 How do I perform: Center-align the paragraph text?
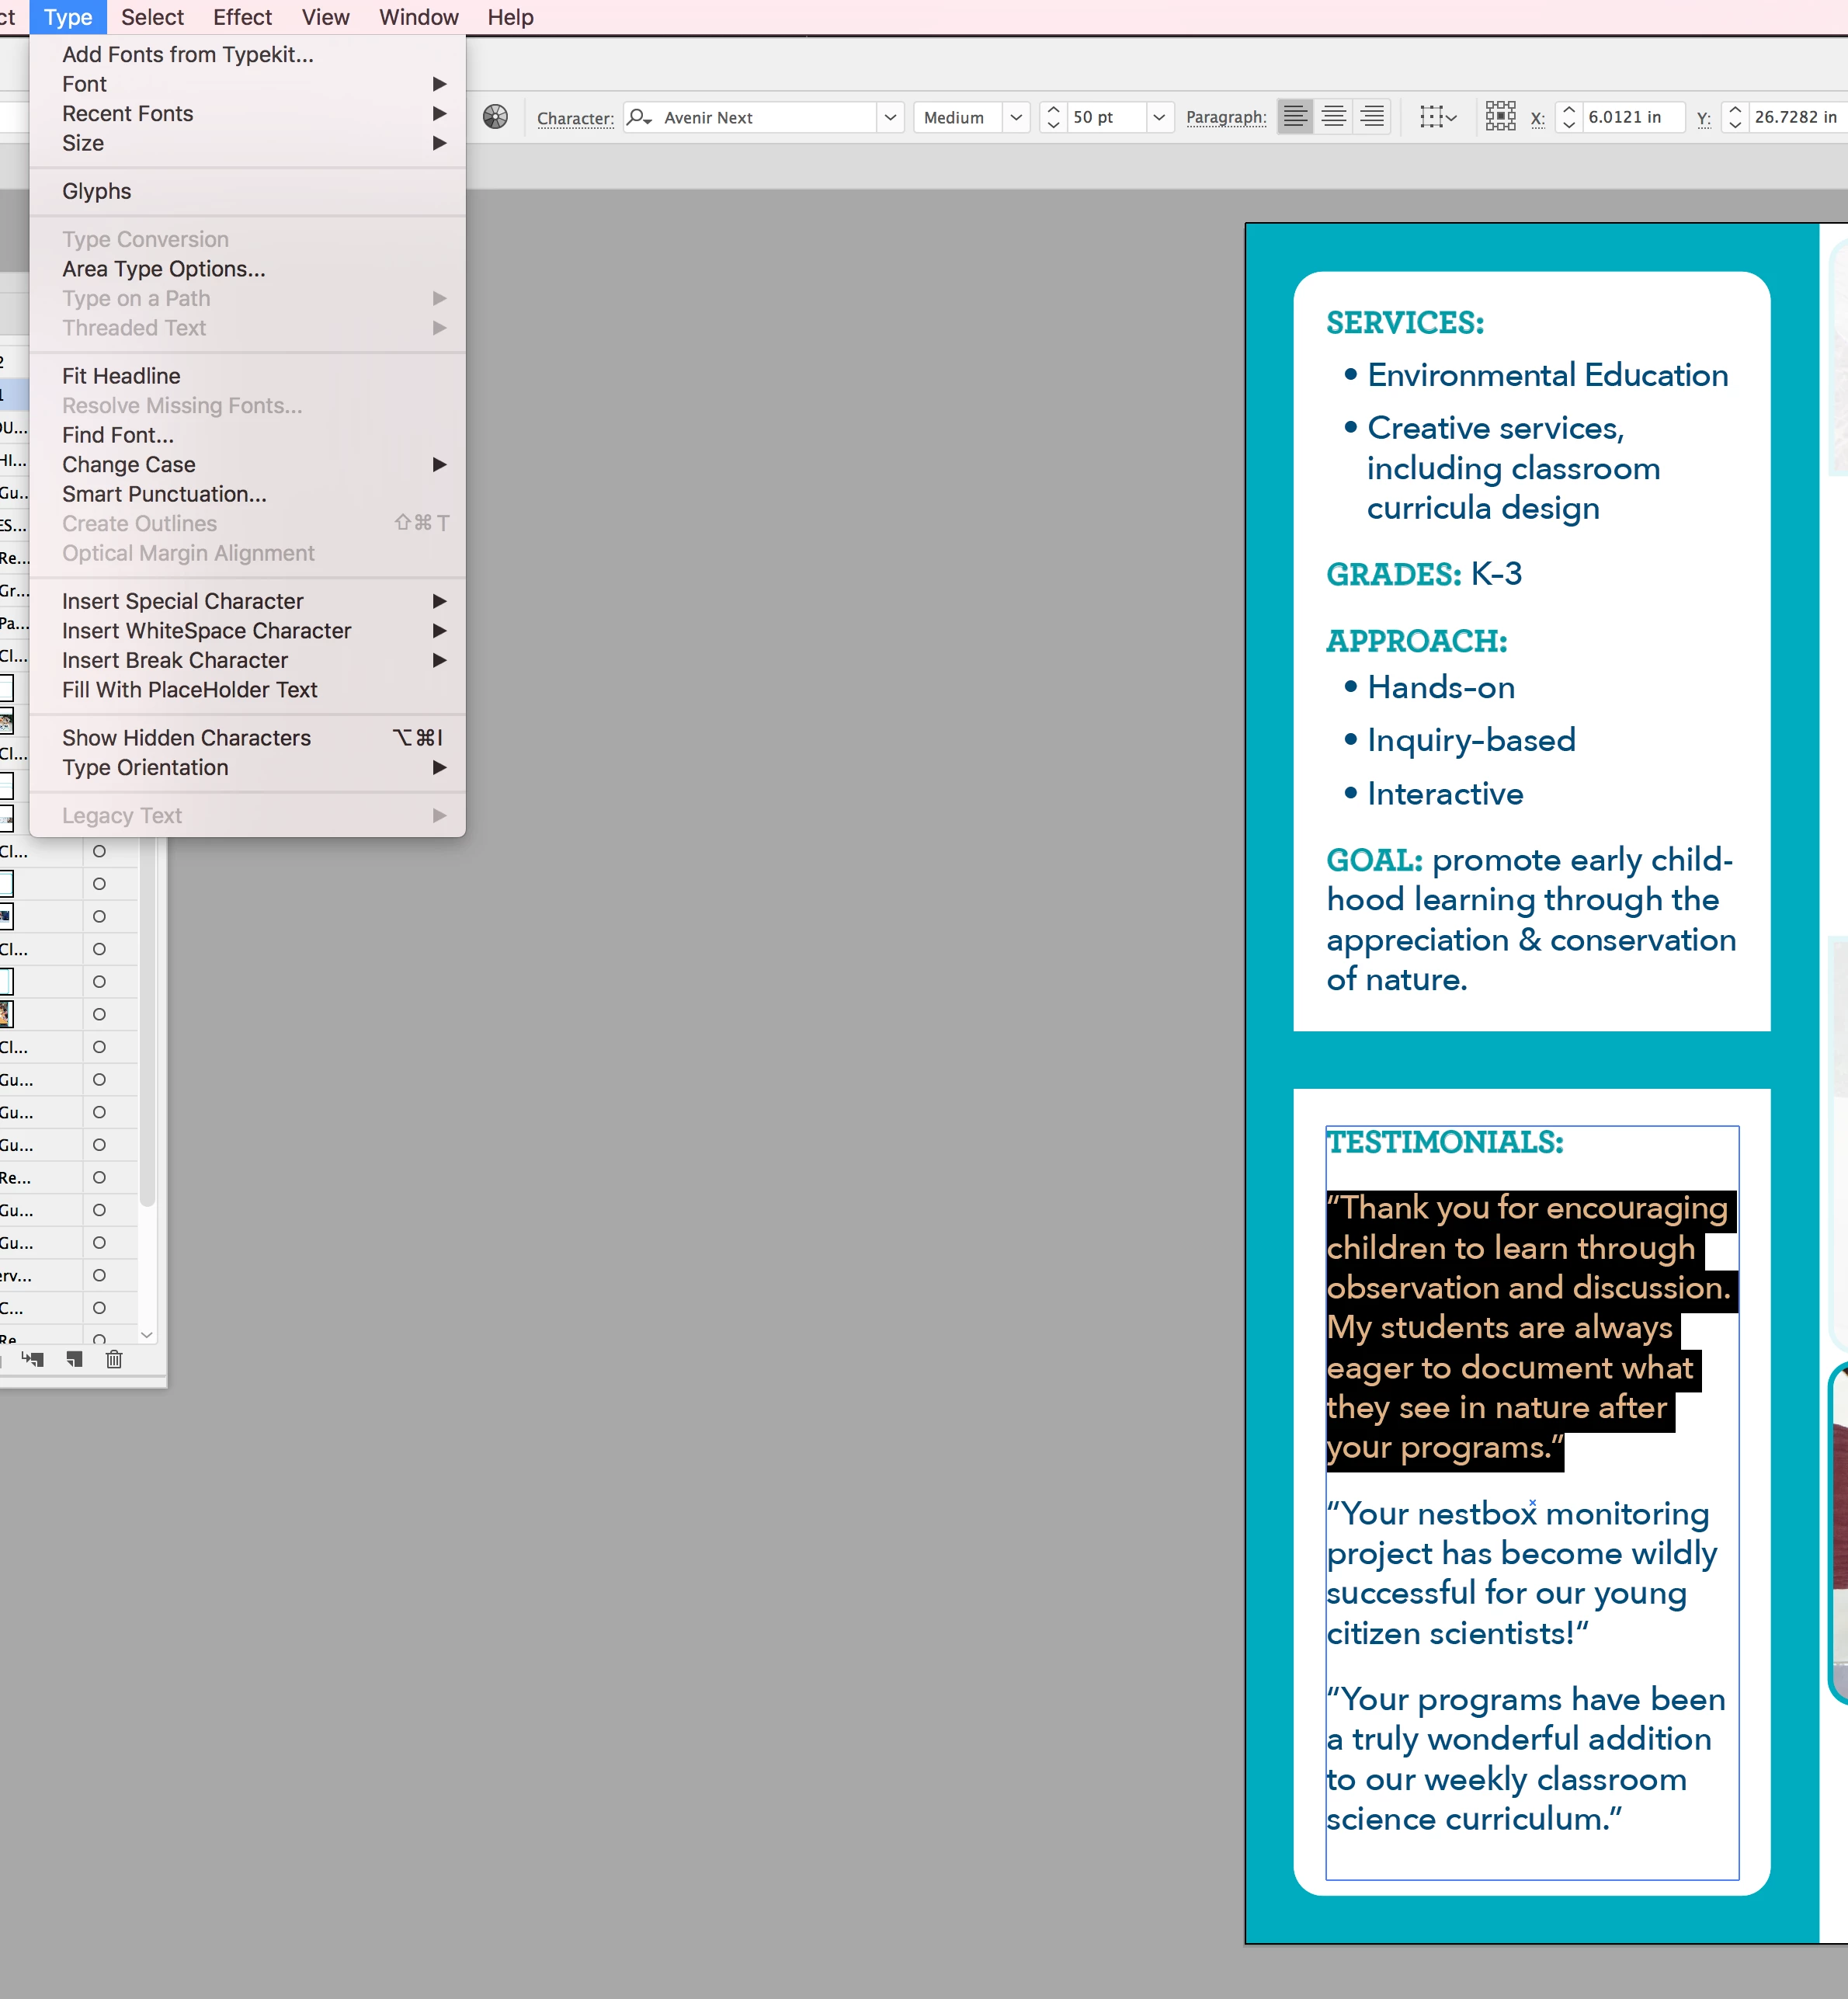tap(1334, 117)
